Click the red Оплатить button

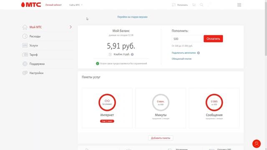tap(213, 39)
